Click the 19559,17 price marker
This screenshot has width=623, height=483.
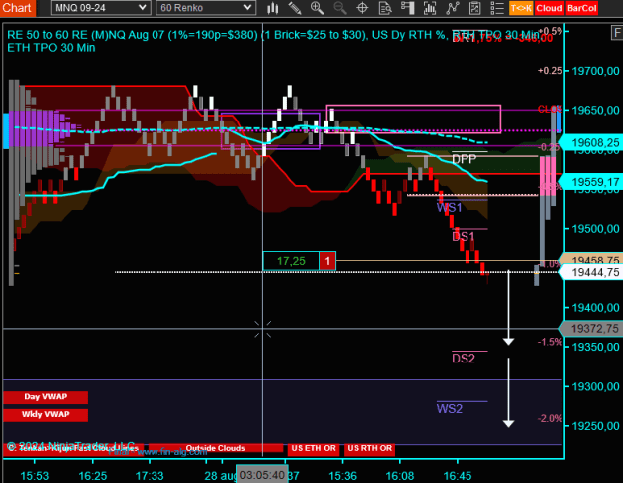click(x=593, y=182)
